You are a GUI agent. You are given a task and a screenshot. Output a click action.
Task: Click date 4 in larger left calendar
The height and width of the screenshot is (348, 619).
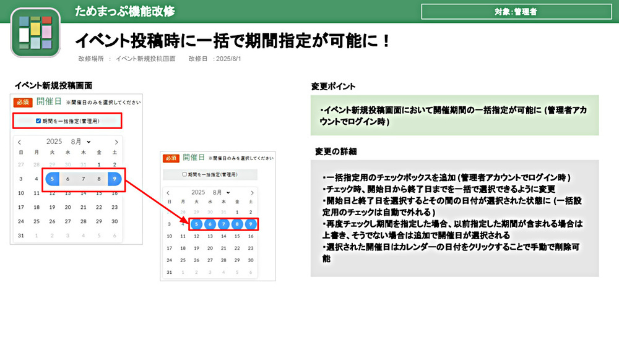tap(37, 179)
